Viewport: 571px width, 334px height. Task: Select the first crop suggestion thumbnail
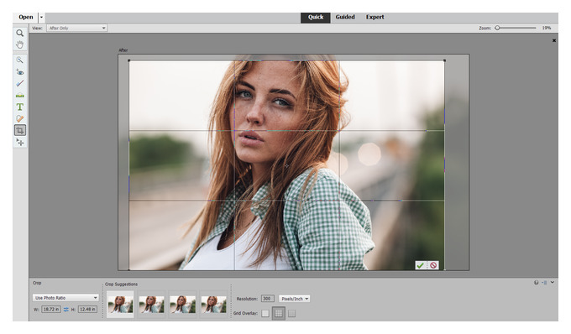120,304
